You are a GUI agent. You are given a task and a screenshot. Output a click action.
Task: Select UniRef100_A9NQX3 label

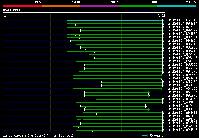tap(182, 120)
